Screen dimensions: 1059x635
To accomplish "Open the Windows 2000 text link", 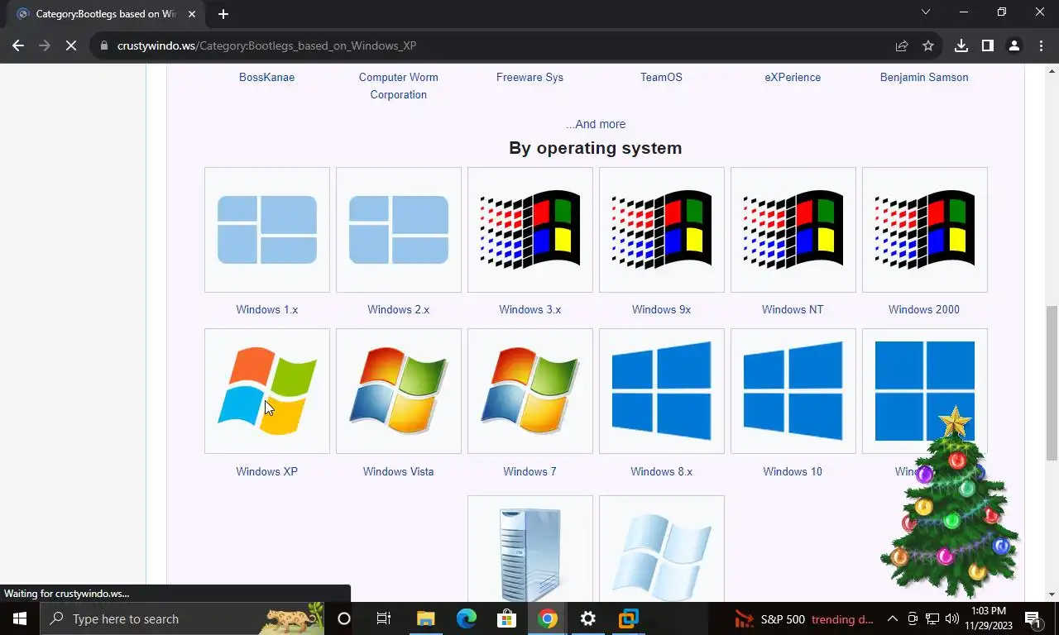I will click(924, 309).
